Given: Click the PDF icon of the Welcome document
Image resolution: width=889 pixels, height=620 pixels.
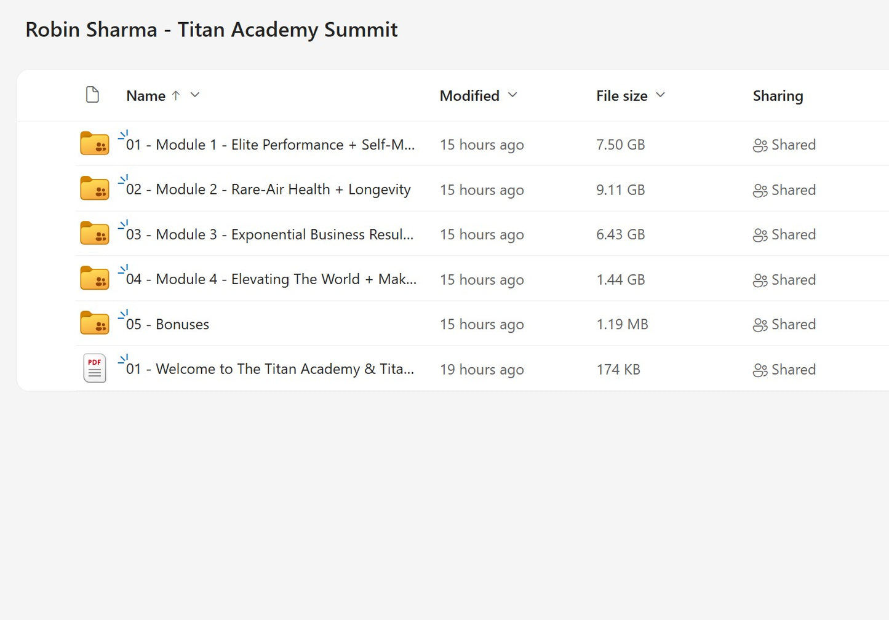Looking at the screenshot, I should point(94,367).
